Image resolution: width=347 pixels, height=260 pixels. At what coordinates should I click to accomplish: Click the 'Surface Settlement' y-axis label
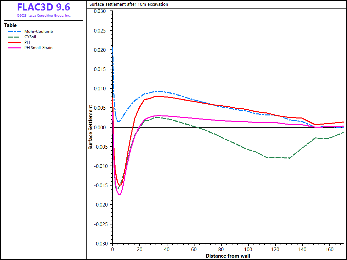pyautogui.click(x=90, y=127)
